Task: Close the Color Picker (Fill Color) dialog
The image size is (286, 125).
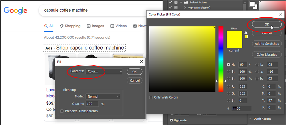Action: pyautogui.click(x=281, y=14)
